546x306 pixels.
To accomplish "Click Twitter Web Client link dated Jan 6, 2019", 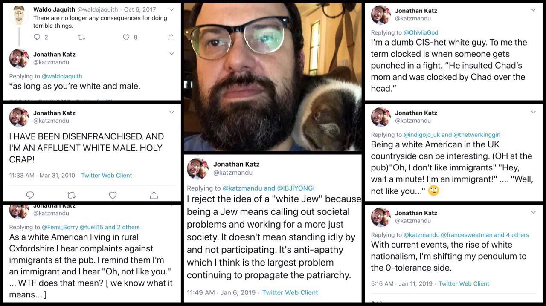I will (290, 292).
